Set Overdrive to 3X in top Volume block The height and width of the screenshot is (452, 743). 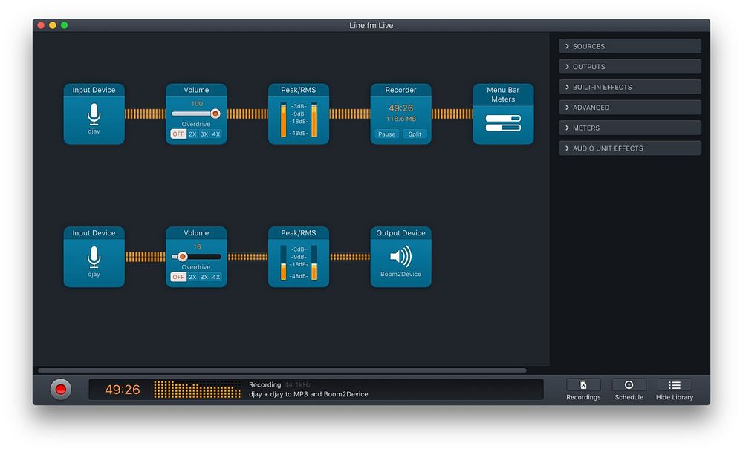point(204,134)
